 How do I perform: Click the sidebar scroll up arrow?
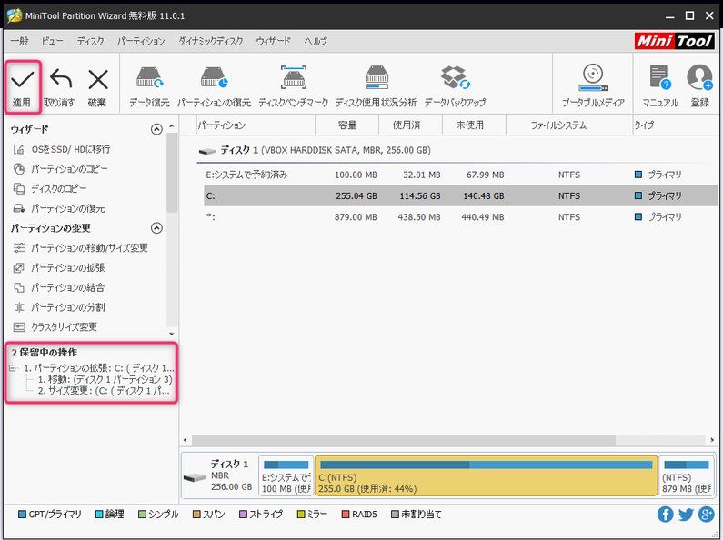pyautogui.click(x=172, y=125)
